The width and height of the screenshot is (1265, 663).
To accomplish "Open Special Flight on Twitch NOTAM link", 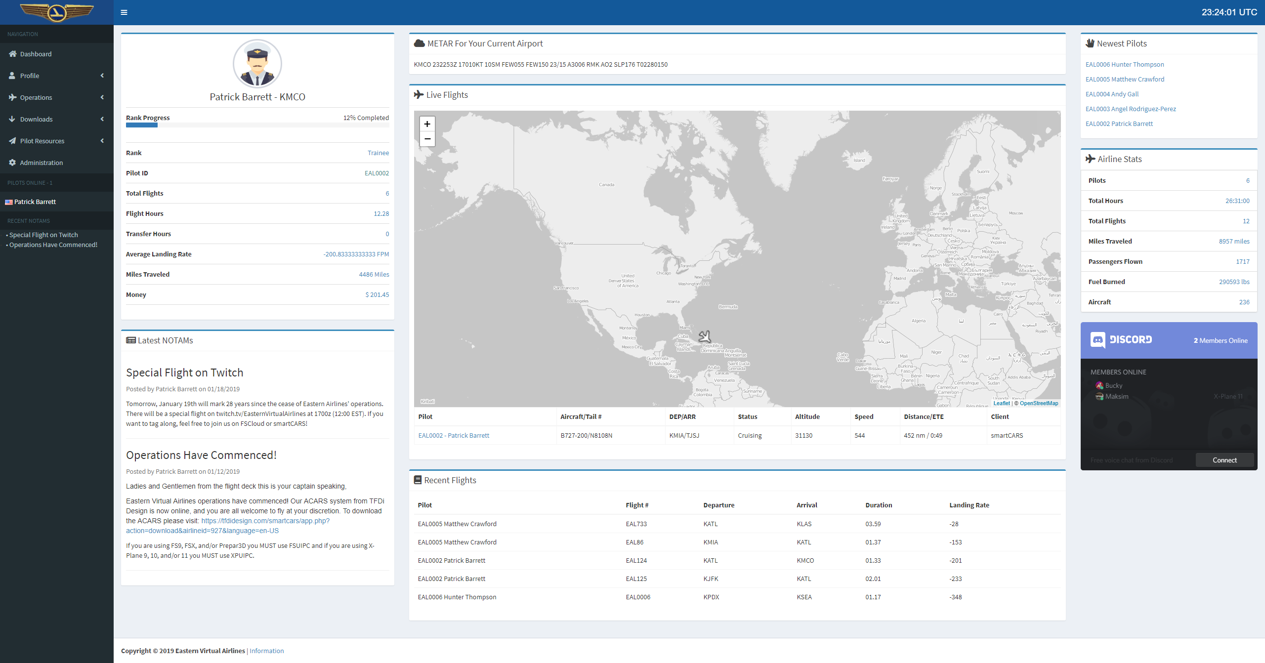I will [x=43, y=235].
